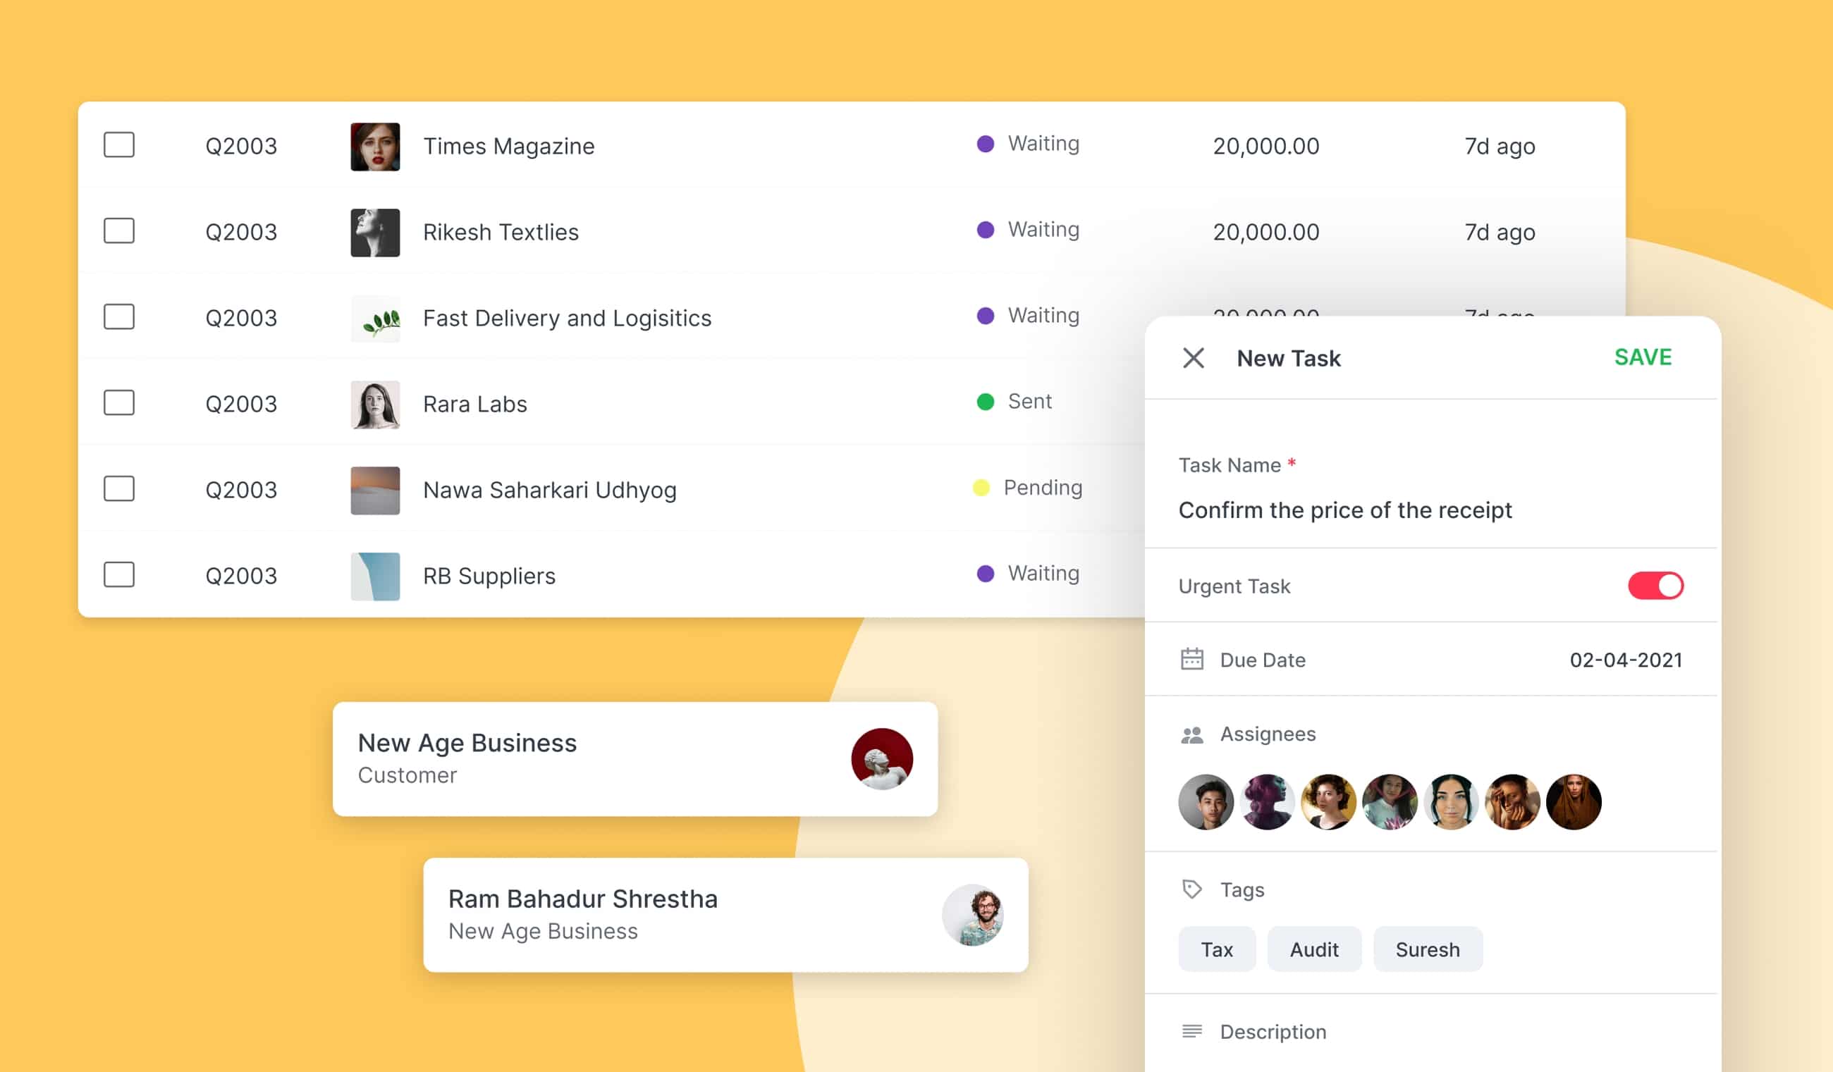Click the first assignee avatar
This screenshot has height=1072, width=1833.
coord(1206,801)
